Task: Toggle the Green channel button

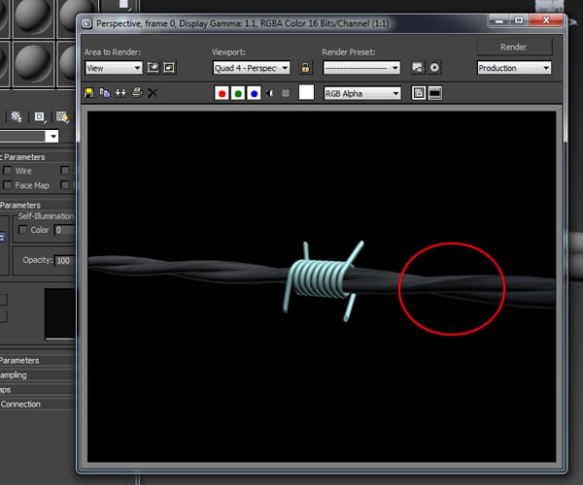Action: click(x=238, y=93)
